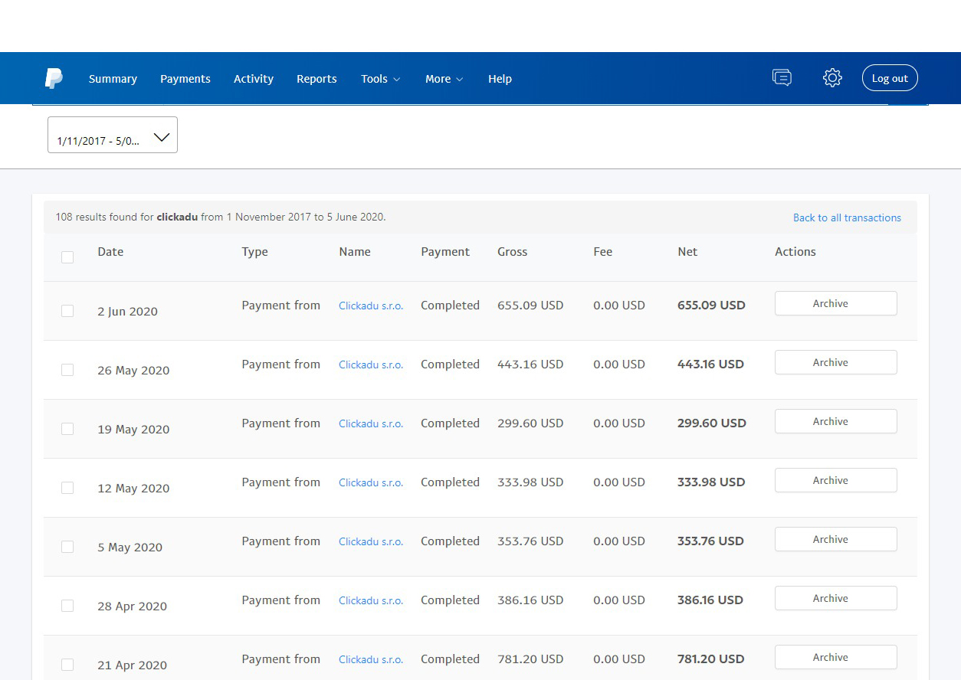
Task: Select the header select-all checkbox
Action: 67,257
